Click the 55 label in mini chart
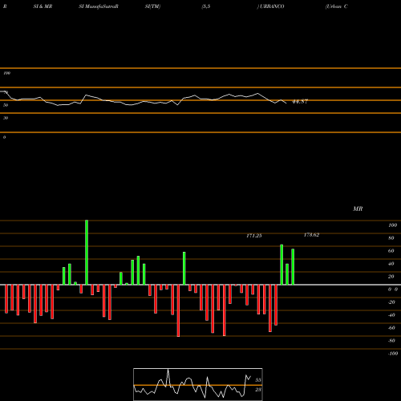The width and height of the screenshot is (401, 401). pos(258,380)
